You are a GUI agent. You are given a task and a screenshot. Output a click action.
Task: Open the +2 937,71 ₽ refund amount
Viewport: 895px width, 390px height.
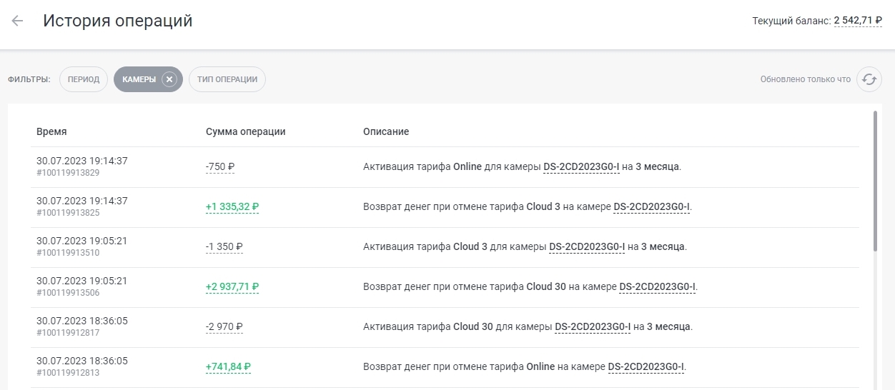click(232, 287)
